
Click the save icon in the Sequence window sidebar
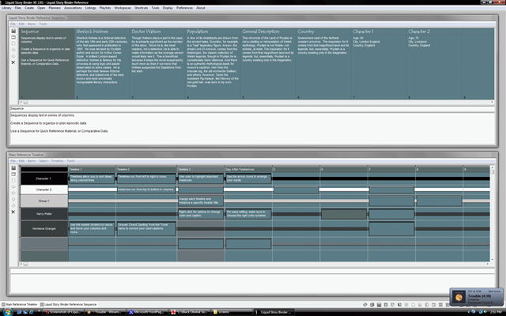(13, 31)
